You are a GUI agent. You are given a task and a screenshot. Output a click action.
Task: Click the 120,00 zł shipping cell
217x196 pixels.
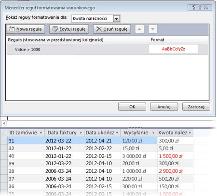139,141
